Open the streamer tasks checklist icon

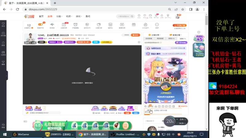click(x=64, y=25)
